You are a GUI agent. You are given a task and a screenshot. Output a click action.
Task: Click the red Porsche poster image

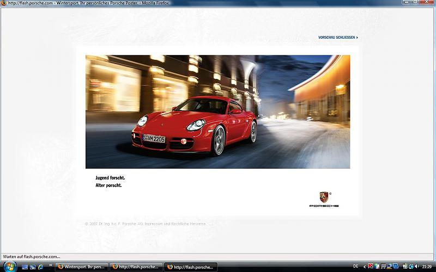pyautogui.click(x=217, y=112)
